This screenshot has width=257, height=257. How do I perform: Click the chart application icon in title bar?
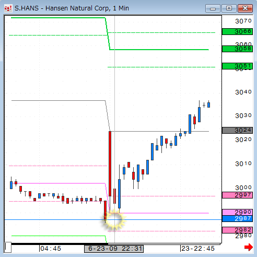point(8,8)
